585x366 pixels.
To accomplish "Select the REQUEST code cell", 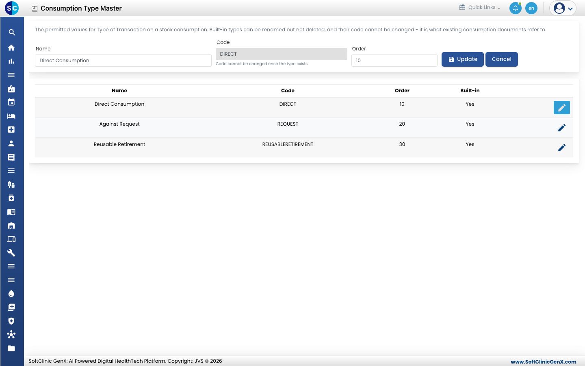I will point(288,124).
